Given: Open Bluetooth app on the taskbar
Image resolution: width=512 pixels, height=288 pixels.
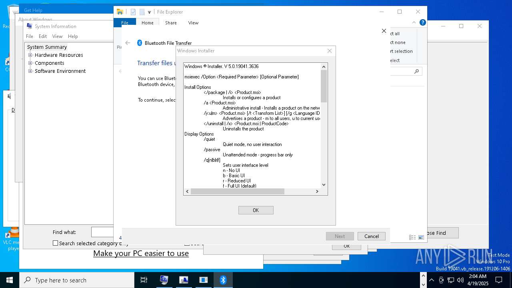Looking at the screenshot, I should 223,280.
